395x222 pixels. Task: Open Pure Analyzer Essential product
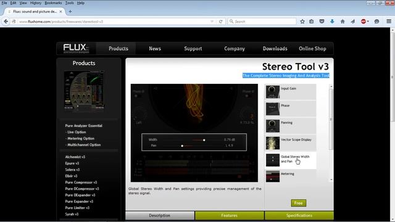[84, 126]
